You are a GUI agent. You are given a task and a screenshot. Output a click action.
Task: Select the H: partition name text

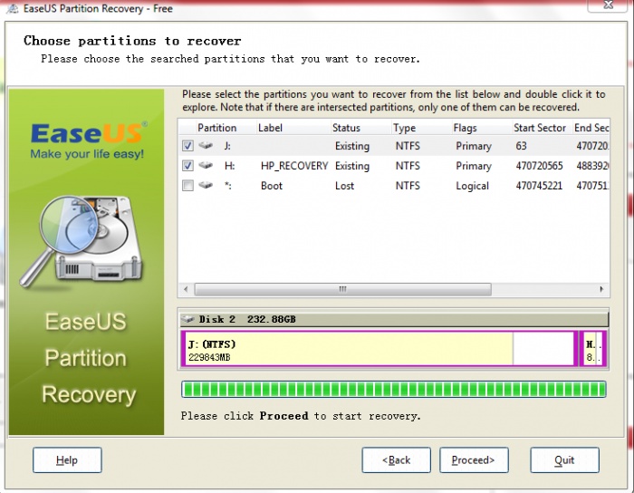pyautogui.click(x=229, y=166)
